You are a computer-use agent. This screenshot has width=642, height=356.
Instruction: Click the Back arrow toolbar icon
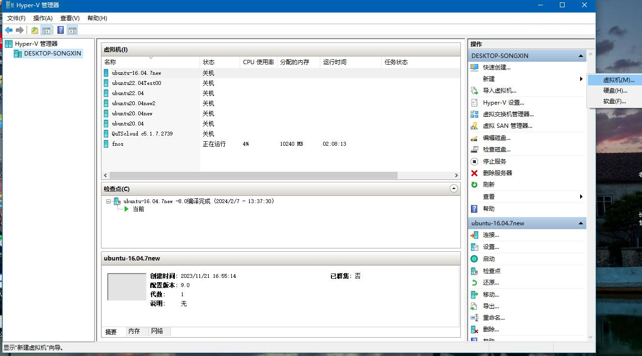pos(9,30)
